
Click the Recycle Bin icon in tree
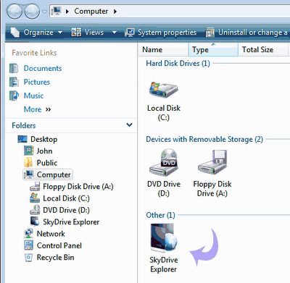28,258
